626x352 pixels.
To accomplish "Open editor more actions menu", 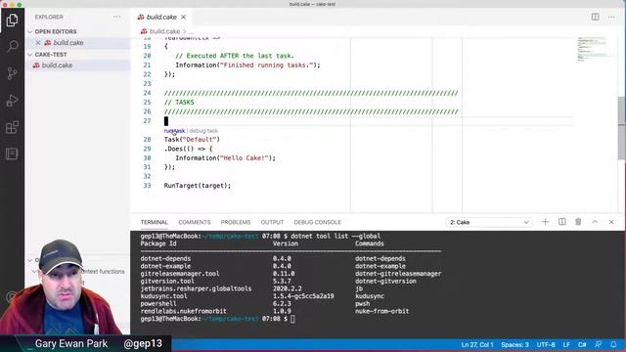I will click(x=611, y=17).
